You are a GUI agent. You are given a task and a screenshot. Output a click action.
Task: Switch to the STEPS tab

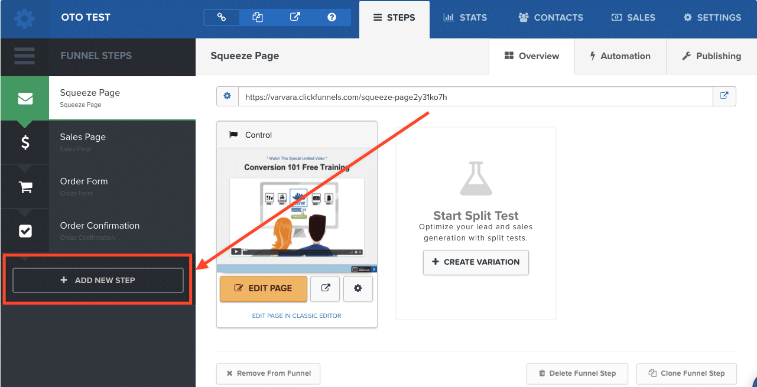pyautogui.click(x=394, y=18)
